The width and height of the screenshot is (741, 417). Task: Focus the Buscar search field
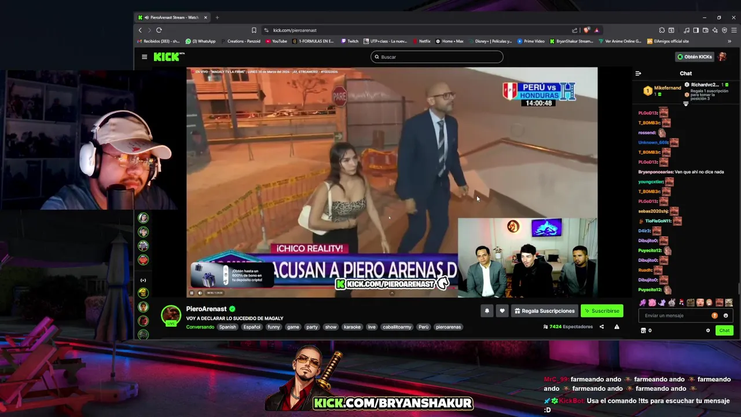click(437, 57)
